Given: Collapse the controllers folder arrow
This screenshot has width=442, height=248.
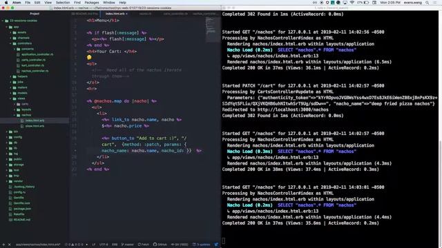Looking at the screenshot, I should click(11, 43).
